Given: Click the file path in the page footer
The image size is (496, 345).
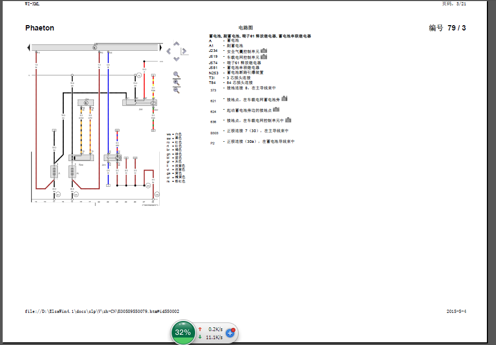Looking at the screenshot, I should (102, 311).
